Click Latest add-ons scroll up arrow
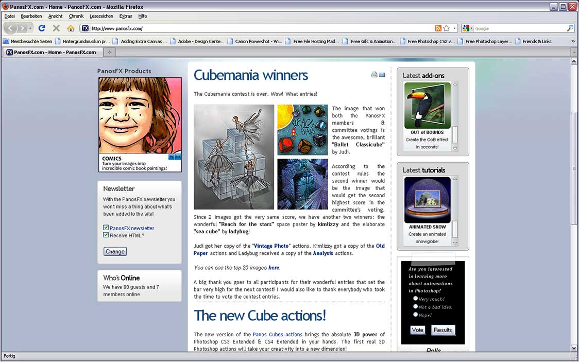This screenshot has height=362, width=579. coord(455,84)
